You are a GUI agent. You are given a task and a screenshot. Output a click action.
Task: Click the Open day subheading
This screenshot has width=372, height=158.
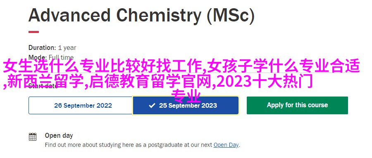(59, 135)
